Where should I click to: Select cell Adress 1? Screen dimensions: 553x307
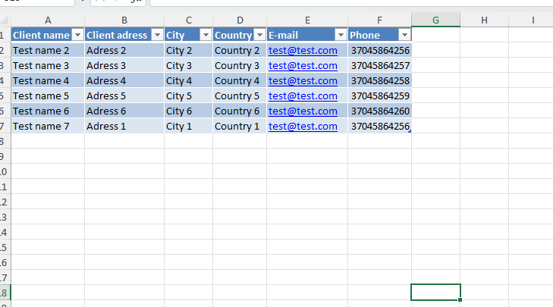pyautogui.click(x=124, y=126)
